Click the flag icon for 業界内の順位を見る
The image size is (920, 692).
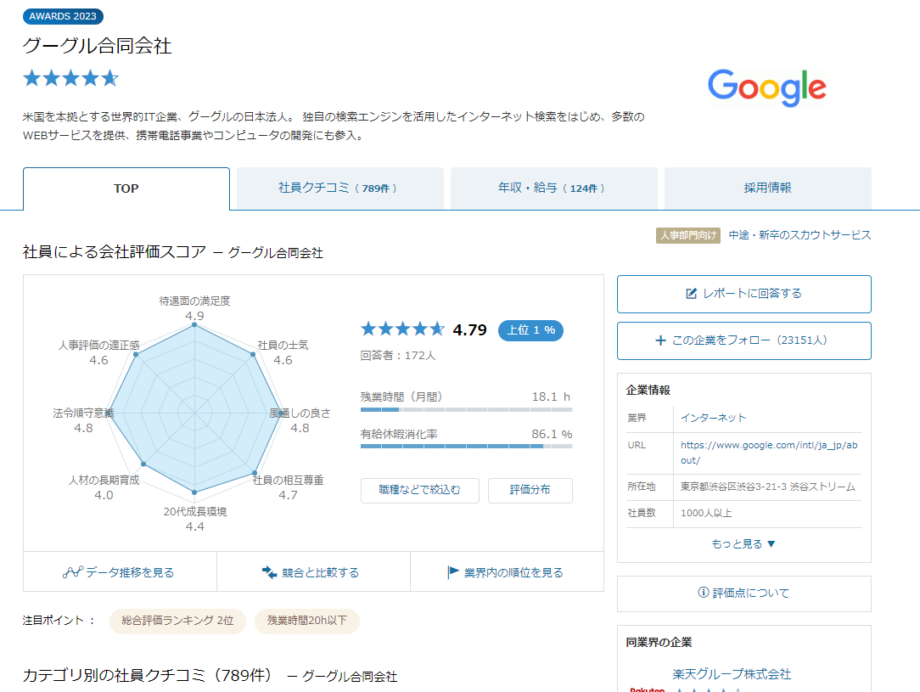(x=452, y=571)
